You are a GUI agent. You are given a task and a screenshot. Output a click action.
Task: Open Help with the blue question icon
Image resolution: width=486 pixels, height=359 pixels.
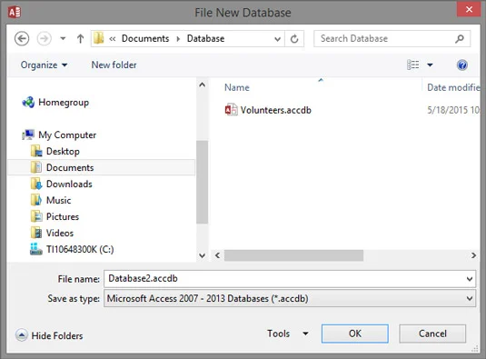pyautogui.click(x=461, y=65)
